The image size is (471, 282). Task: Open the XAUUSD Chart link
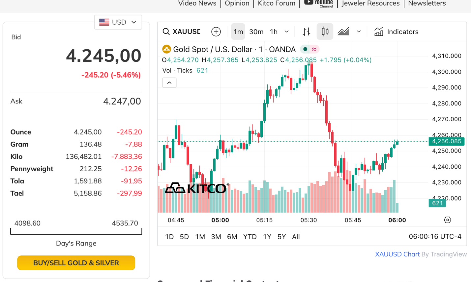click(x=397, y=254)
